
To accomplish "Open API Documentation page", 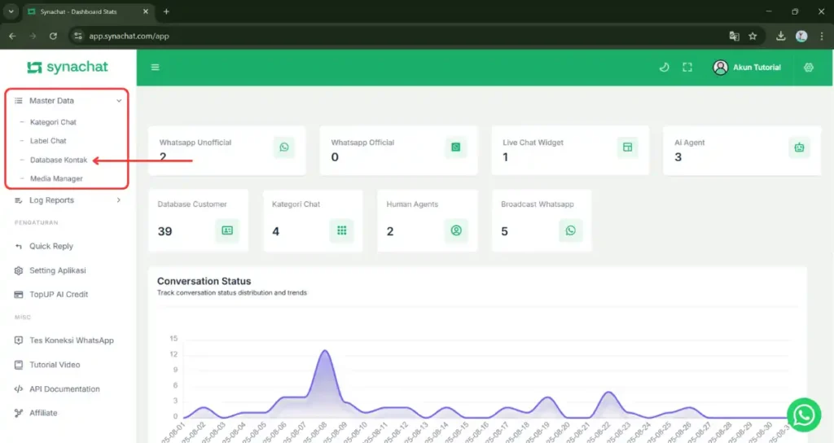I will click(x=64, y=388).
